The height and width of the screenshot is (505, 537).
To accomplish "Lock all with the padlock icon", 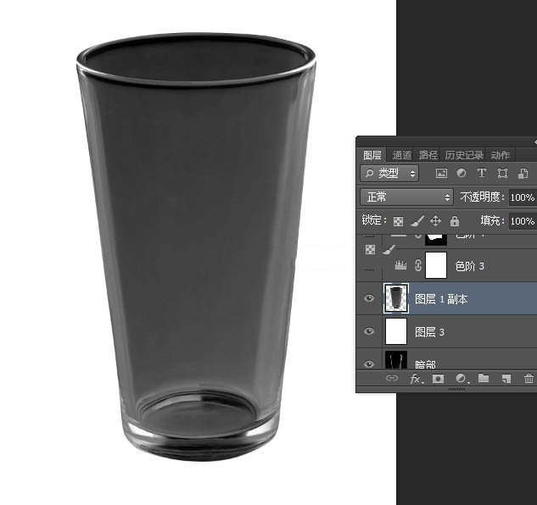I will (x=455, y=221).
